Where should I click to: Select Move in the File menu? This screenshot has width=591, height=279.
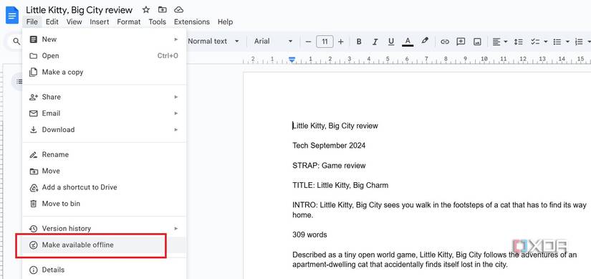[x=104, y=171]
